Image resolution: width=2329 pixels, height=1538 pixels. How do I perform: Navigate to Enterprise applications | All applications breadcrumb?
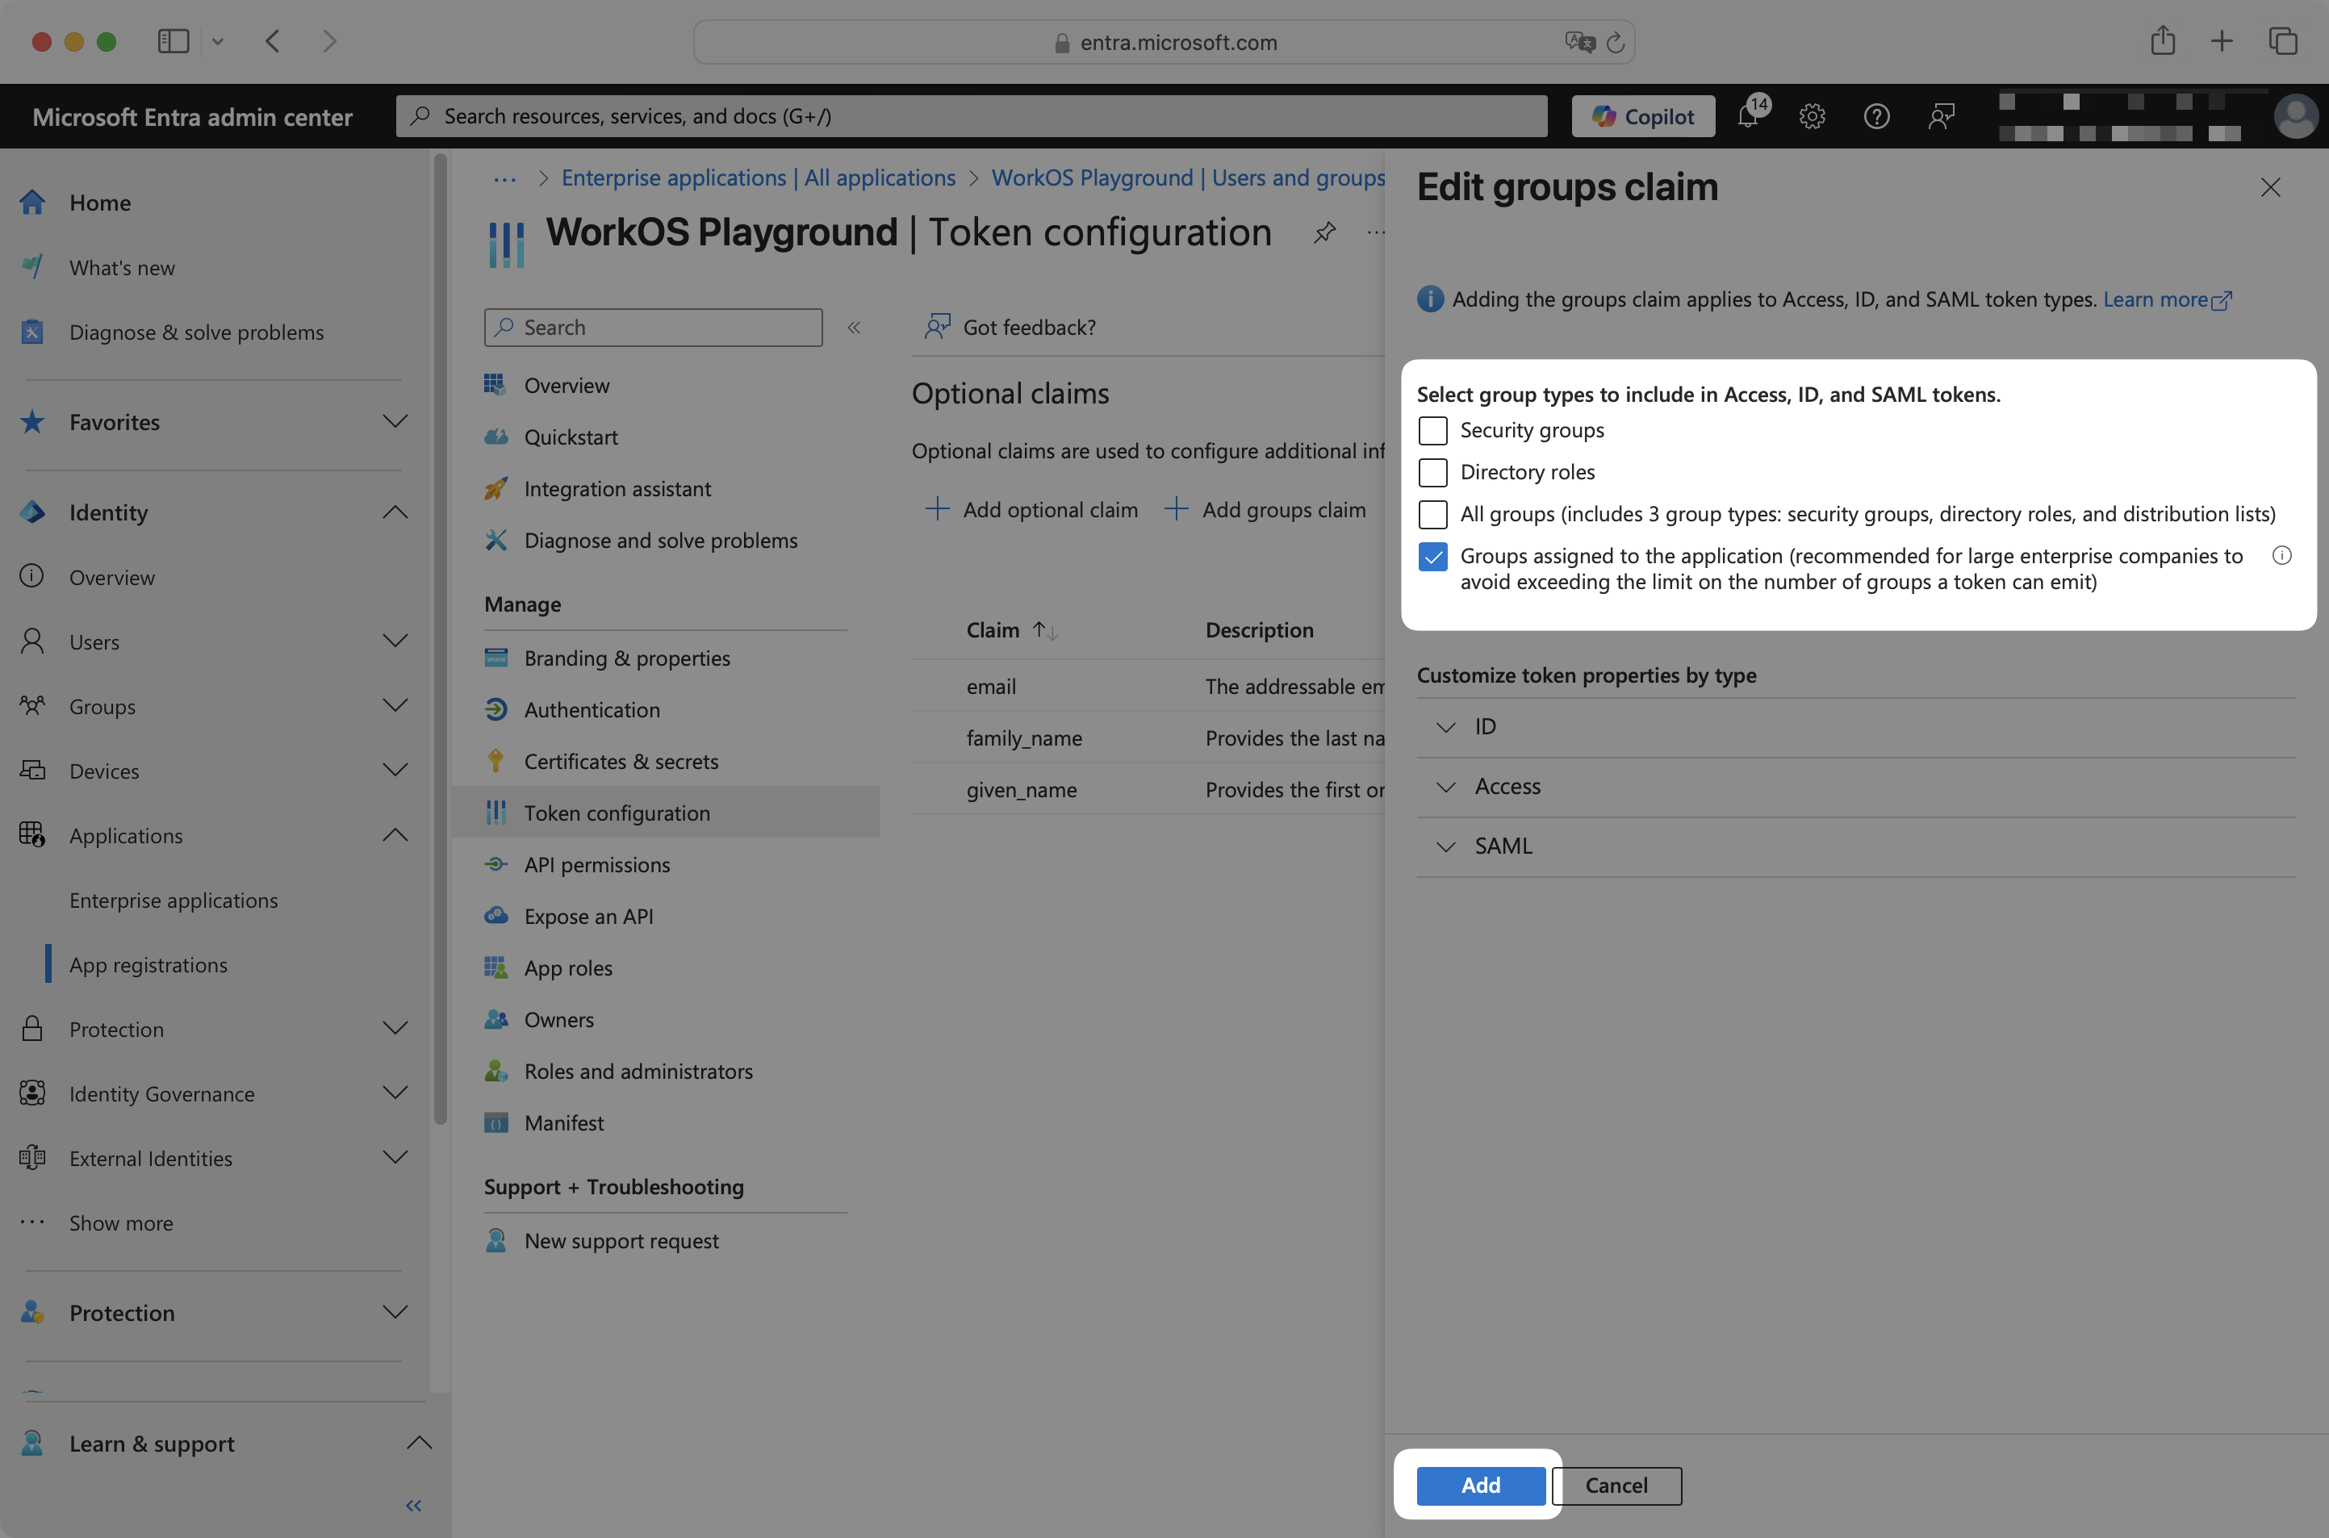pyautogui.click(x=759, y=178)
